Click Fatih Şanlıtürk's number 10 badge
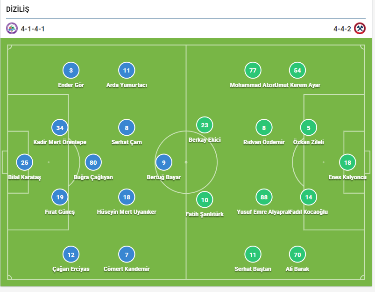This screenshot has height=292, width=375. [205, 200]
